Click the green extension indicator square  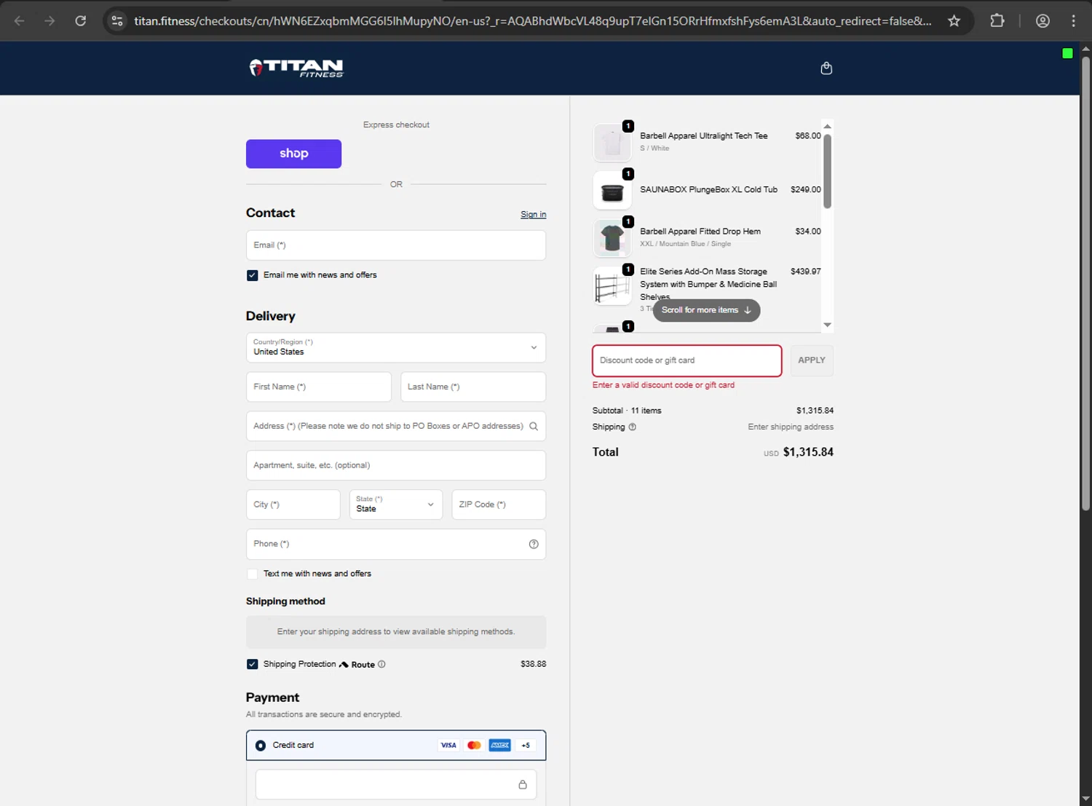pyautogui.click(x=1067, y=53)
